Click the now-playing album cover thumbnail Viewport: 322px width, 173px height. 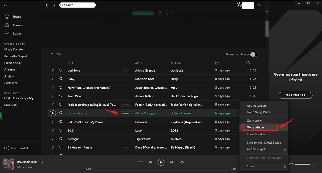tap(8, 164)
